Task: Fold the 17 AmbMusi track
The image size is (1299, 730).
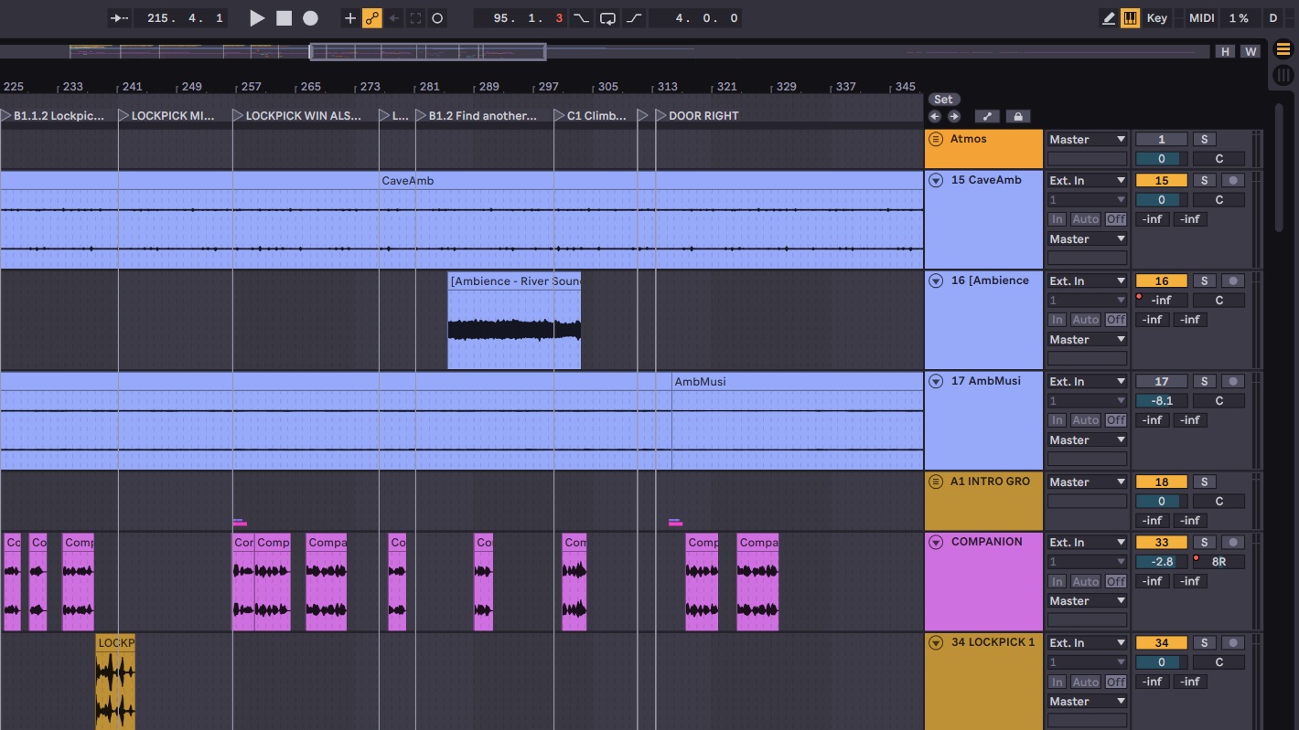Action: tap(935, 381)
